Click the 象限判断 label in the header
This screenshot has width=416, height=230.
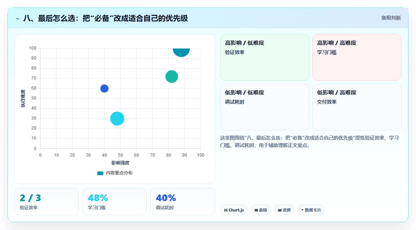[x=391, y=18]
